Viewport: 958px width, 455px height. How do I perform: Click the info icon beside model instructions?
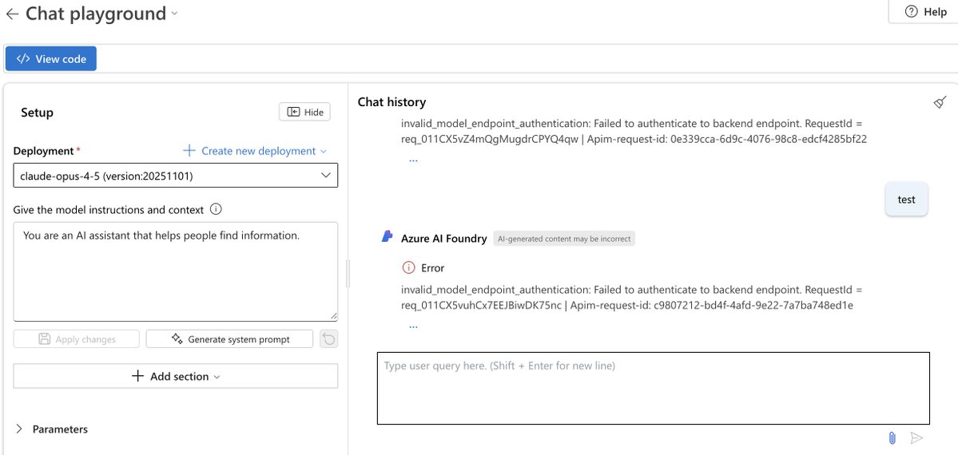[x=215, y=209]
